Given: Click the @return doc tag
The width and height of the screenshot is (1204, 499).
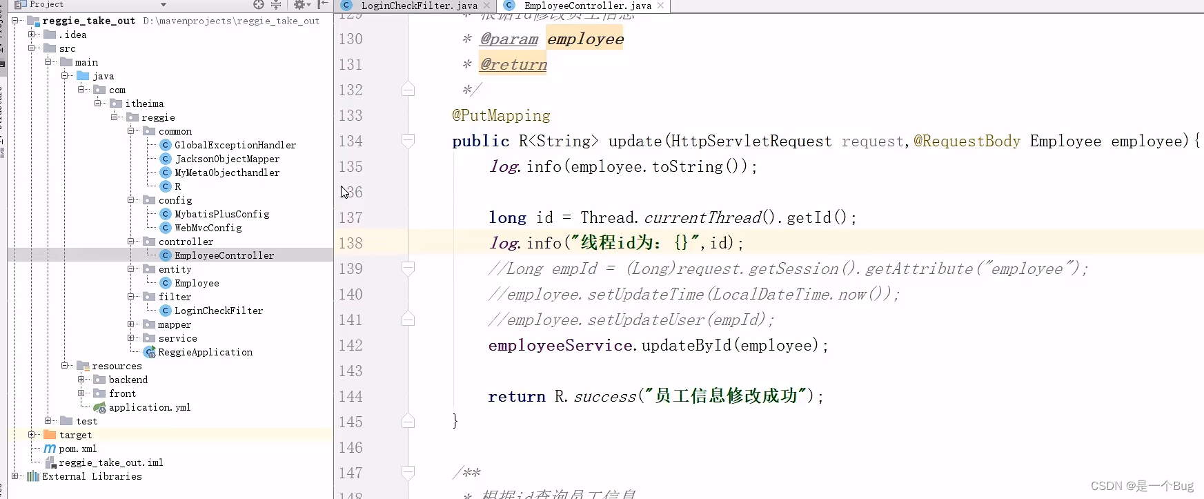Looking at the screenshot, I should click(x=513, y=64).
